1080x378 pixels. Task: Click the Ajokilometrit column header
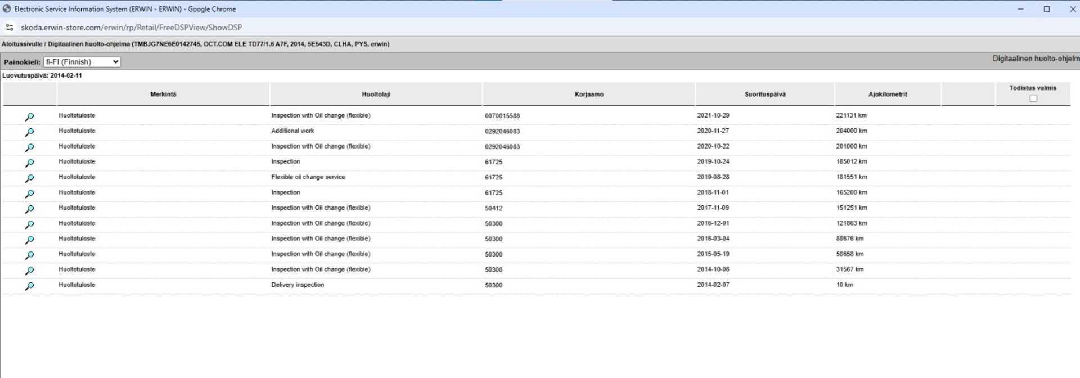(x=887, y=94)
